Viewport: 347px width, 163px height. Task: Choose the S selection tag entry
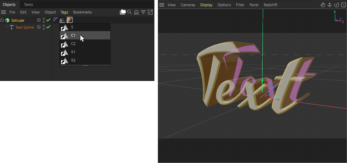pyautogui.click(x=85, y=27)
